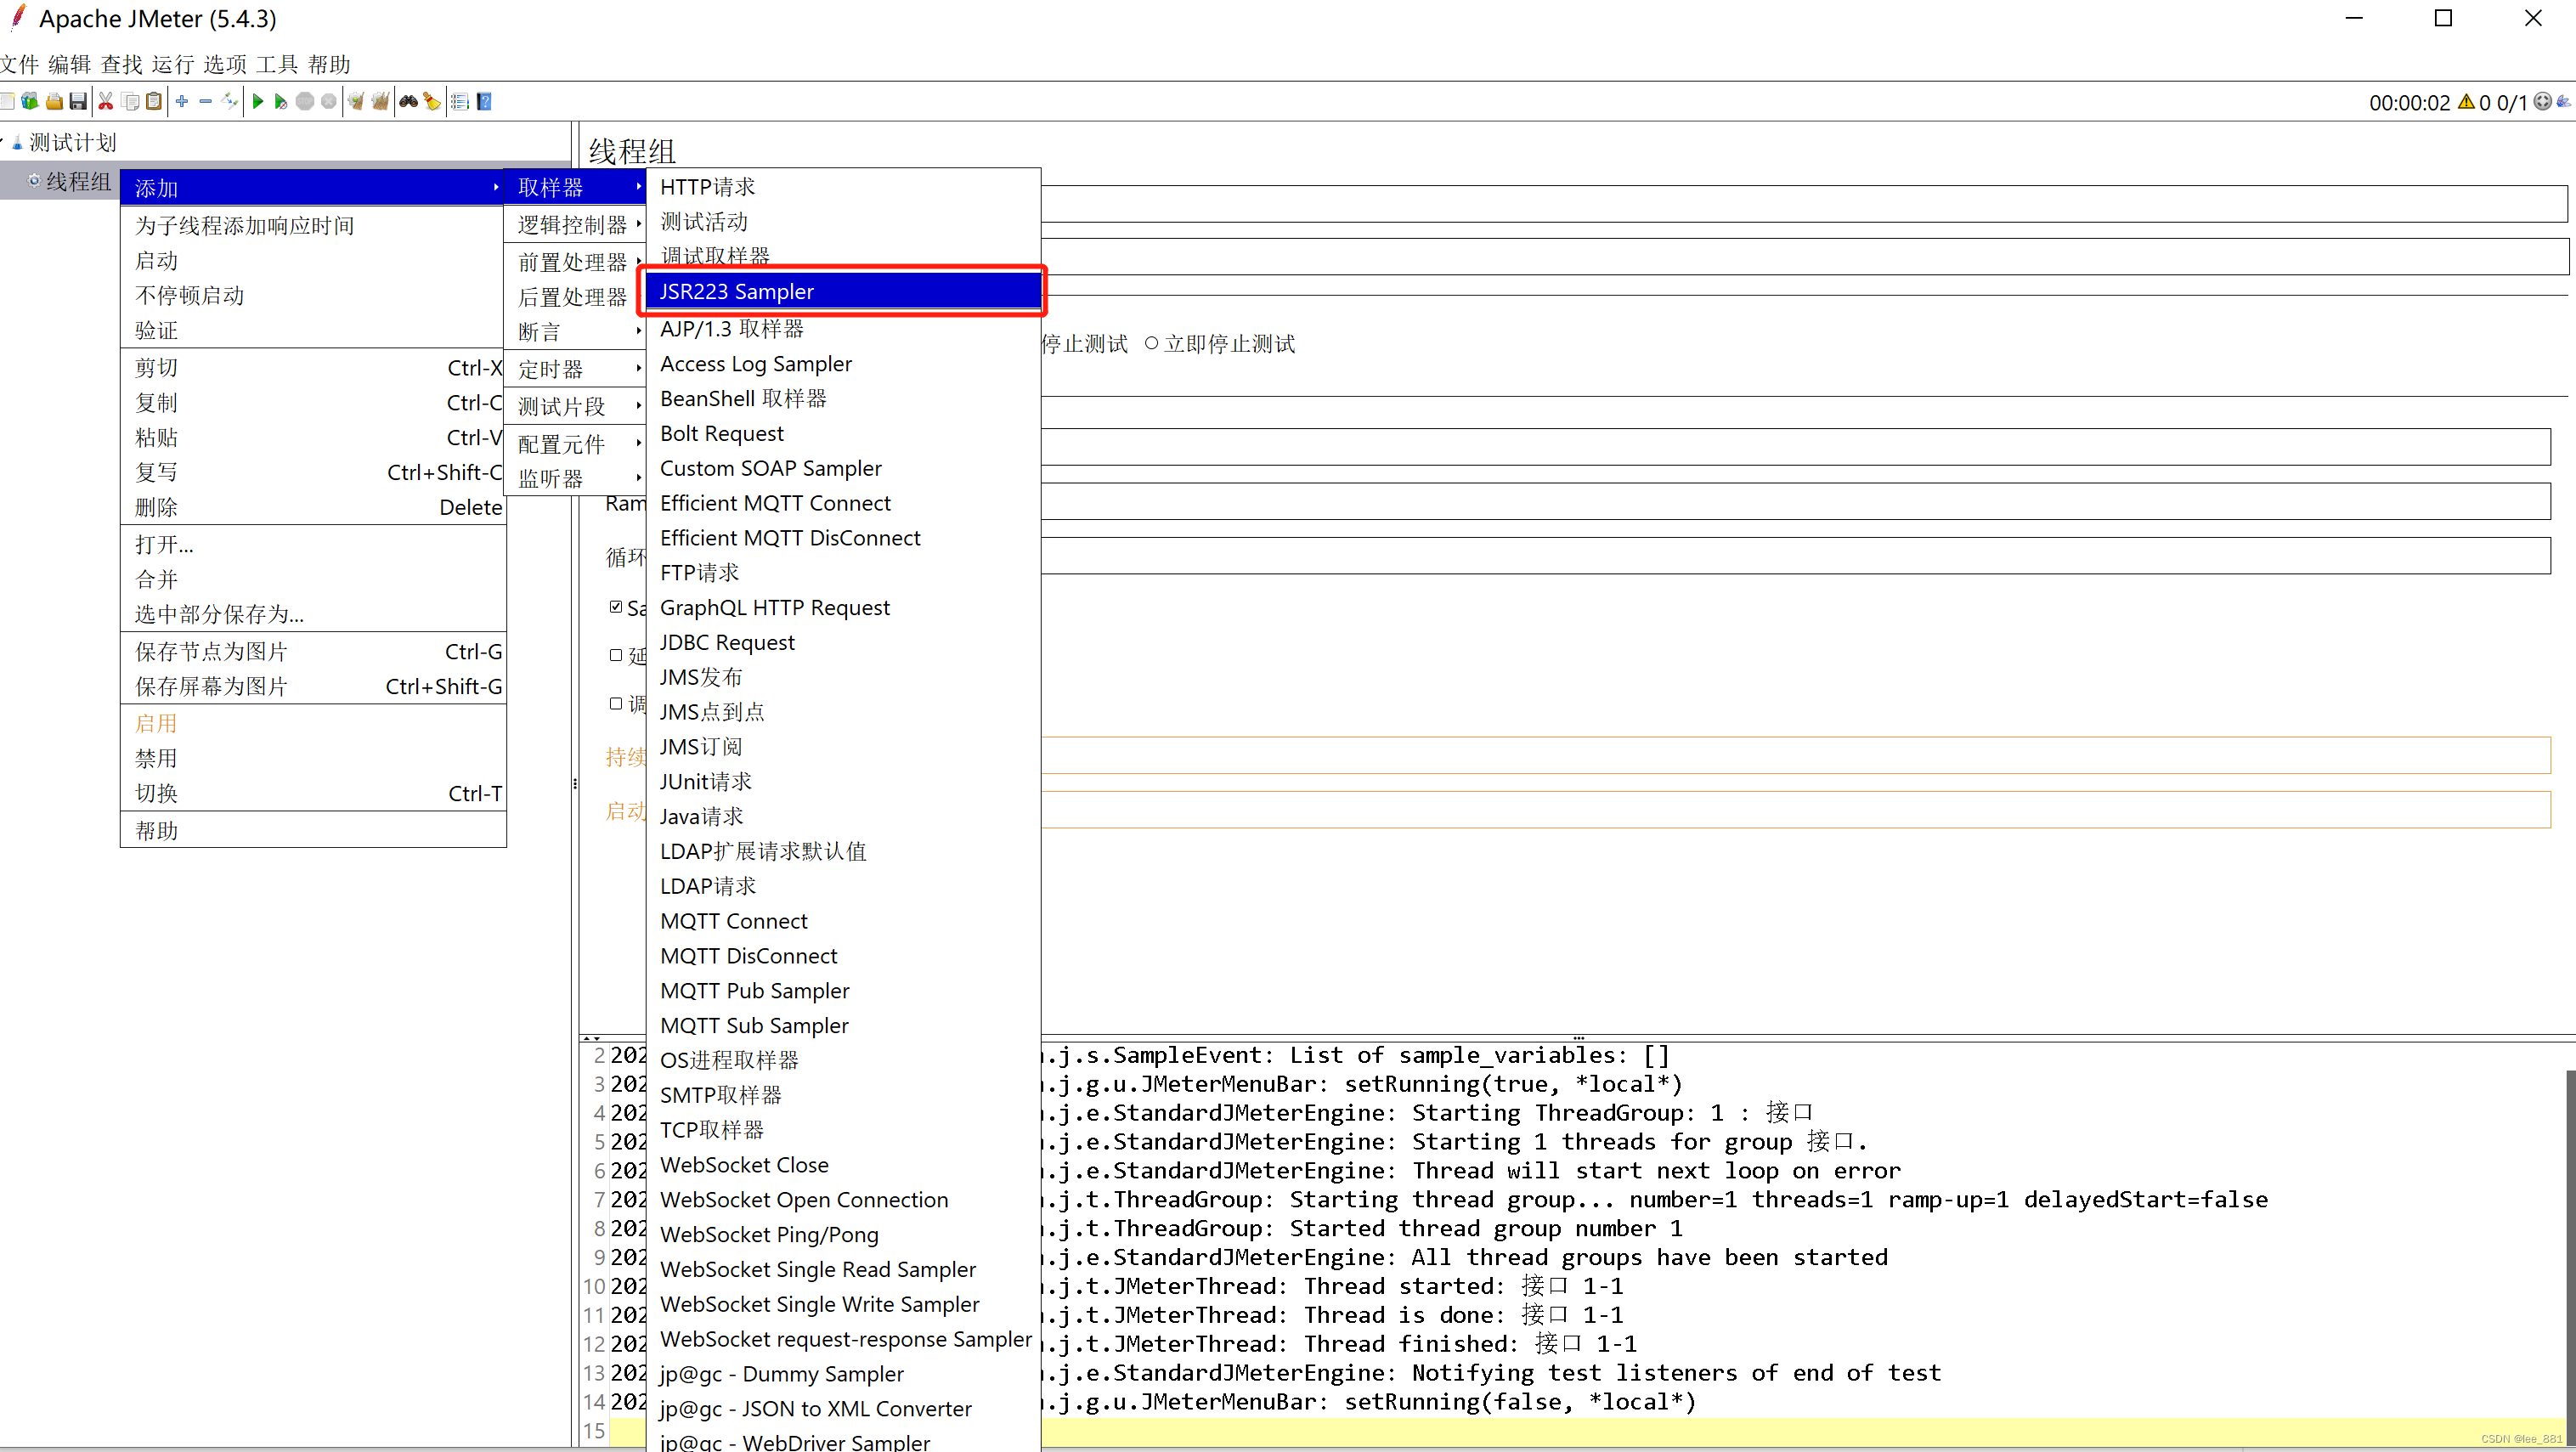The height and width of the screenshot is (1452, 2576).
Task: Open the 编辑 menu
Action: click(x=69, y=65)
